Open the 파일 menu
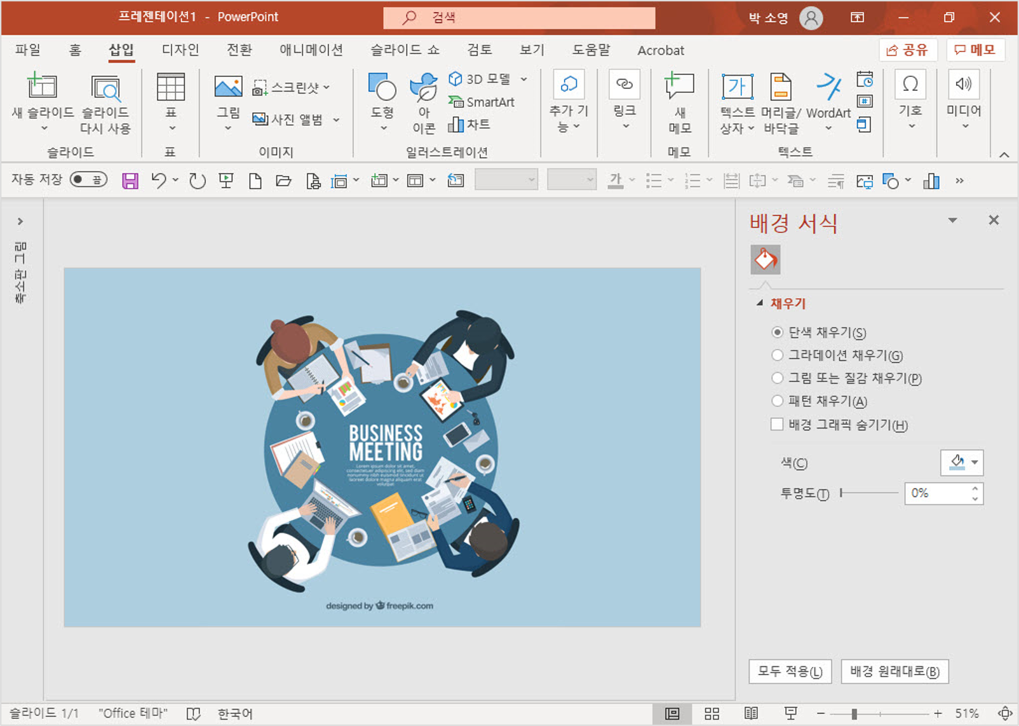The height and width of the screenshot is (726, 1019). point(28,50)
